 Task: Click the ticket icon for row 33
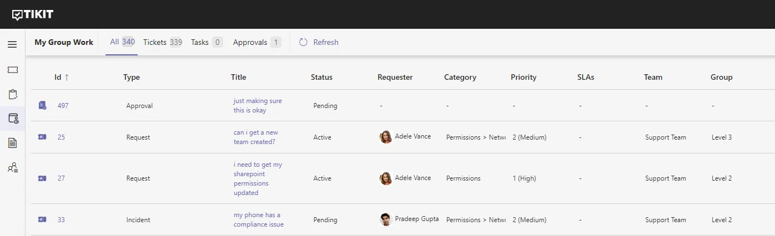(42, 220)
